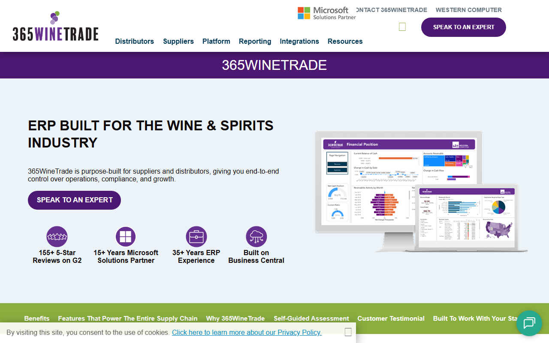Jump to Customer Testimonial section

pos(391,319)
